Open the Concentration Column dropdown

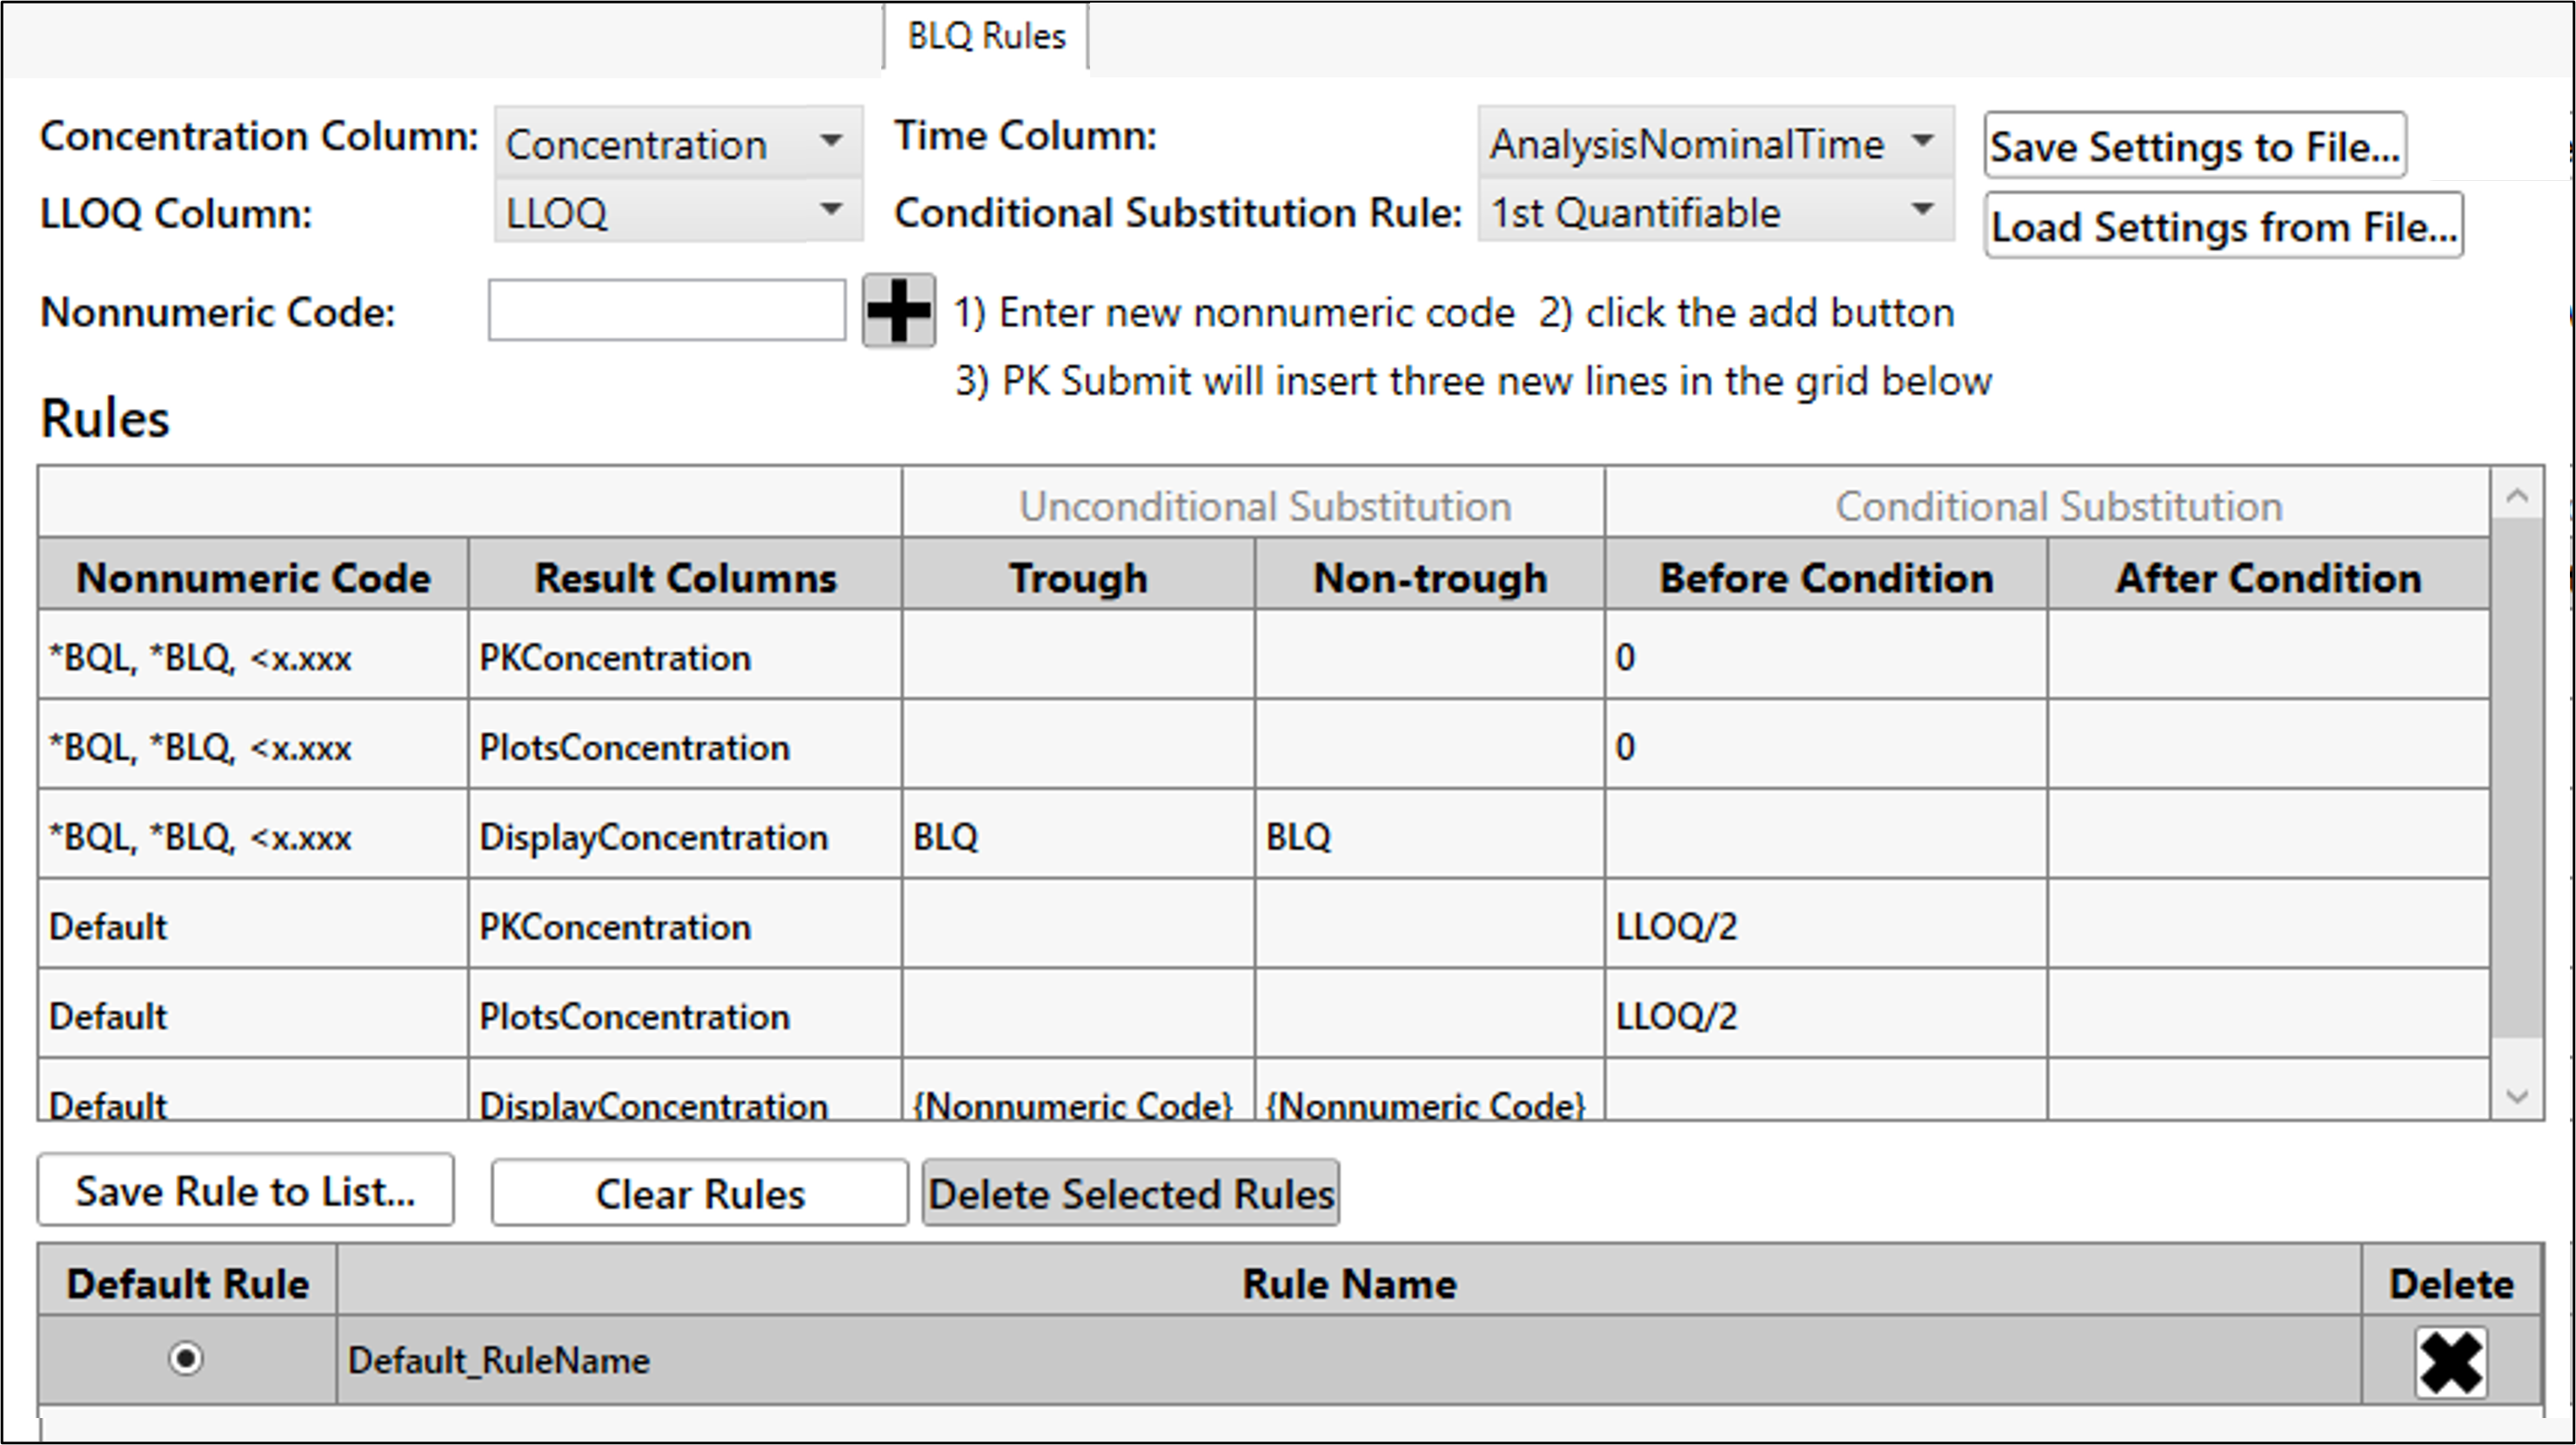coord(678,143)
